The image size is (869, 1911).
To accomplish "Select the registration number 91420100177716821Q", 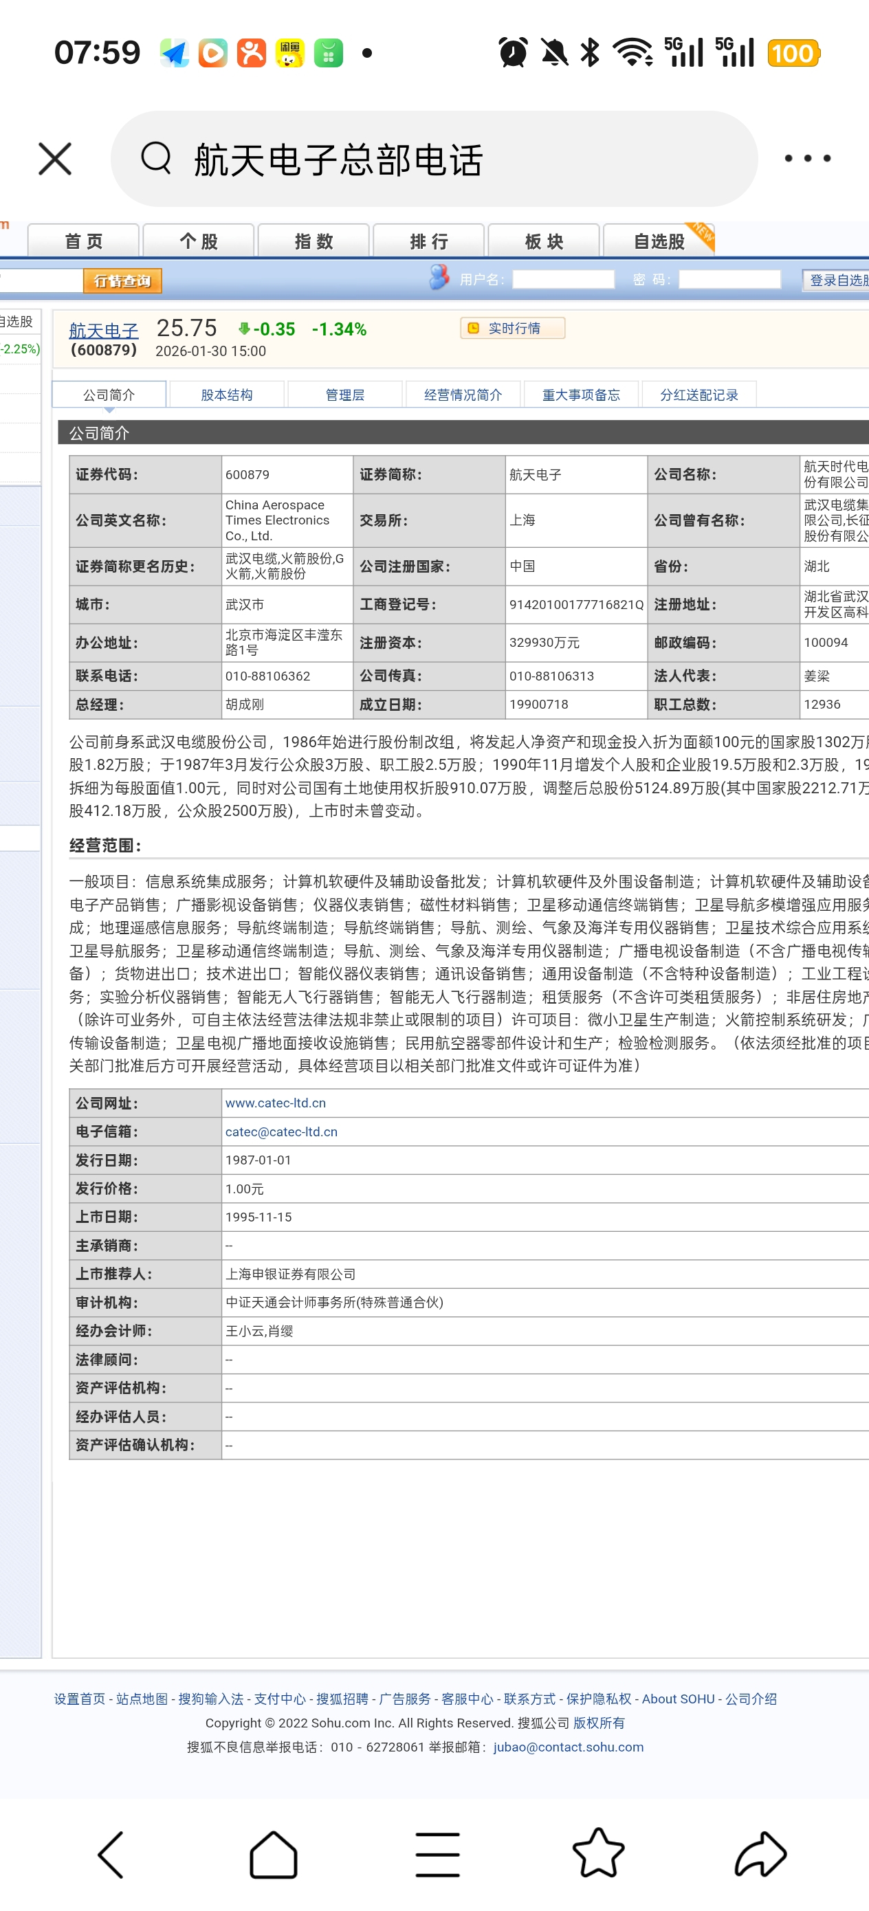I will coord(577,605).
